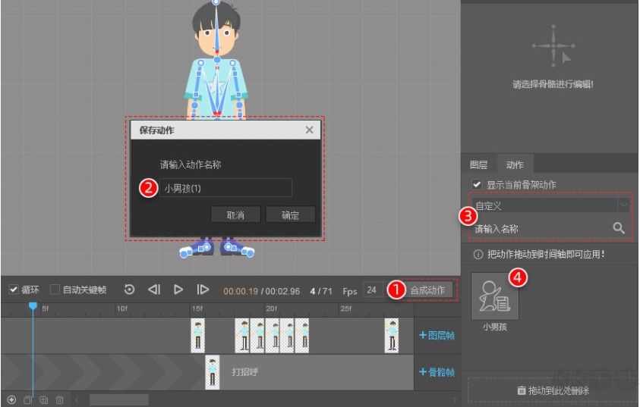
Task: Click the blue playhead marker
Action: pos(33,305)
